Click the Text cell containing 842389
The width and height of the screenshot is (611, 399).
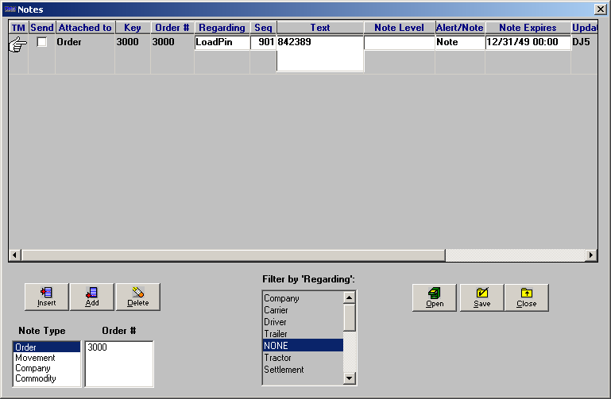pos(320,54)
